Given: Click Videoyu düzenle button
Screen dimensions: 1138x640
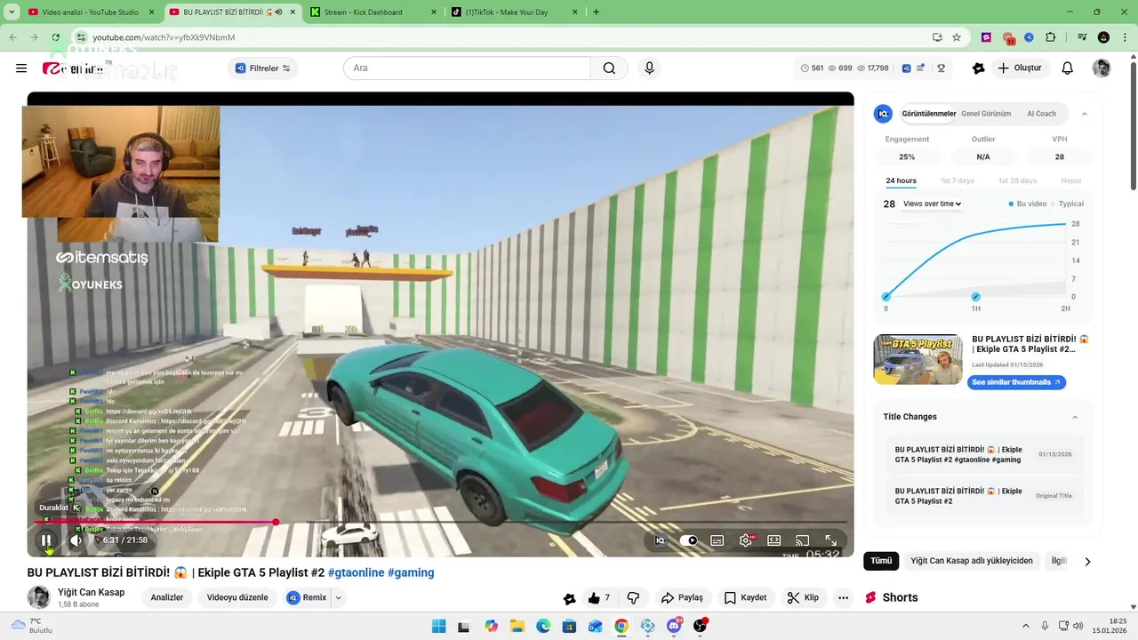Looking at the screenshot, I should tap(237, 597).
